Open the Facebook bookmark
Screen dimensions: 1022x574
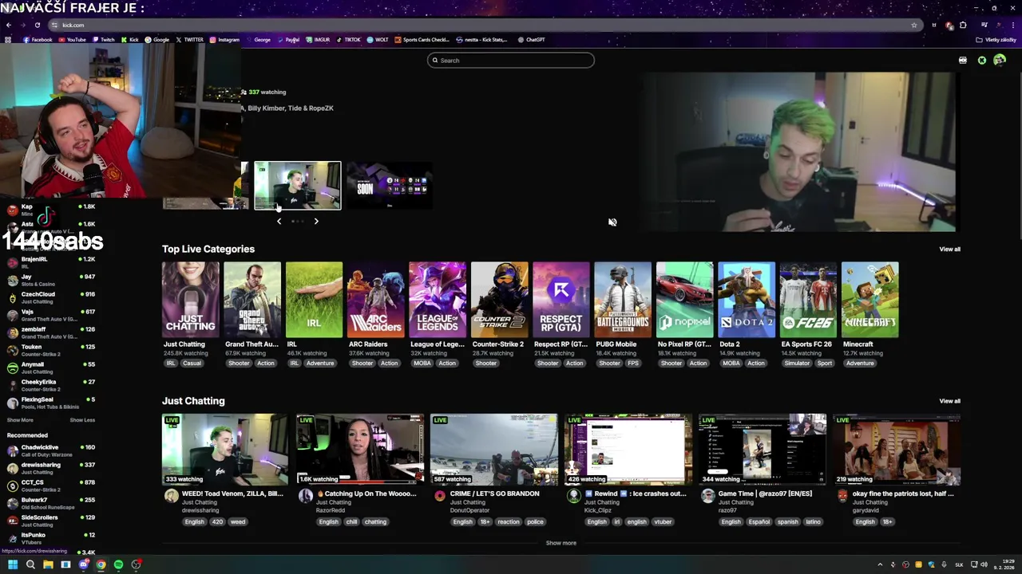[x=38, y=40]
